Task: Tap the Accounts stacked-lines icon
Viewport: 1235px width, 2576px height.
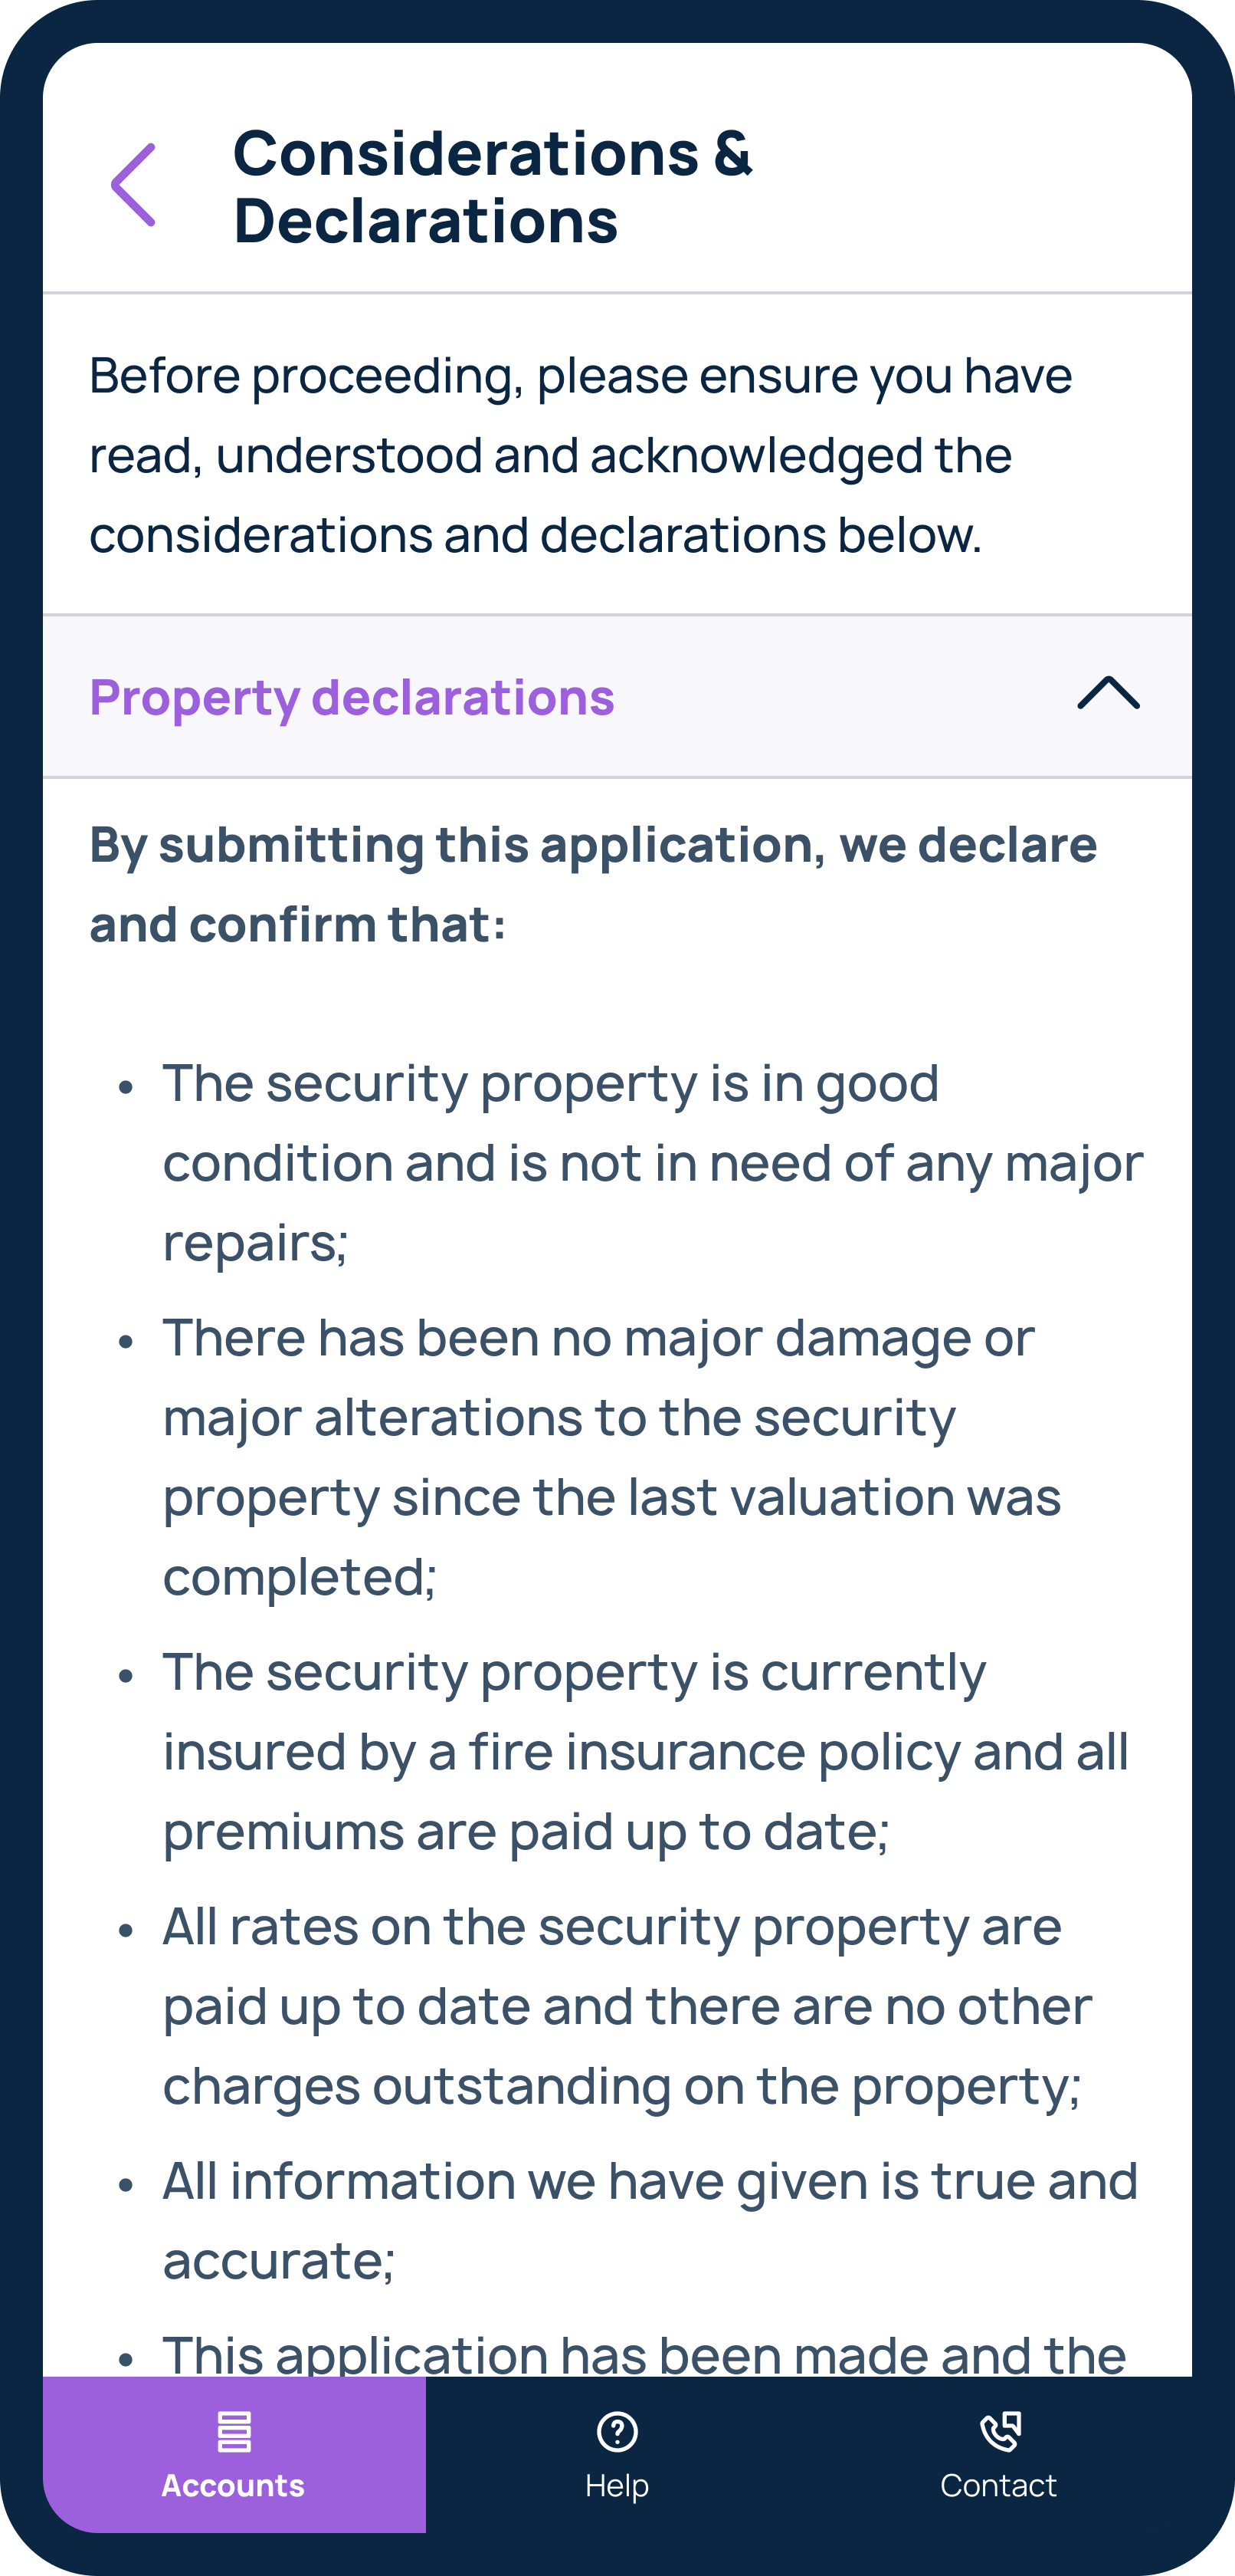Action: [234, 2432]
